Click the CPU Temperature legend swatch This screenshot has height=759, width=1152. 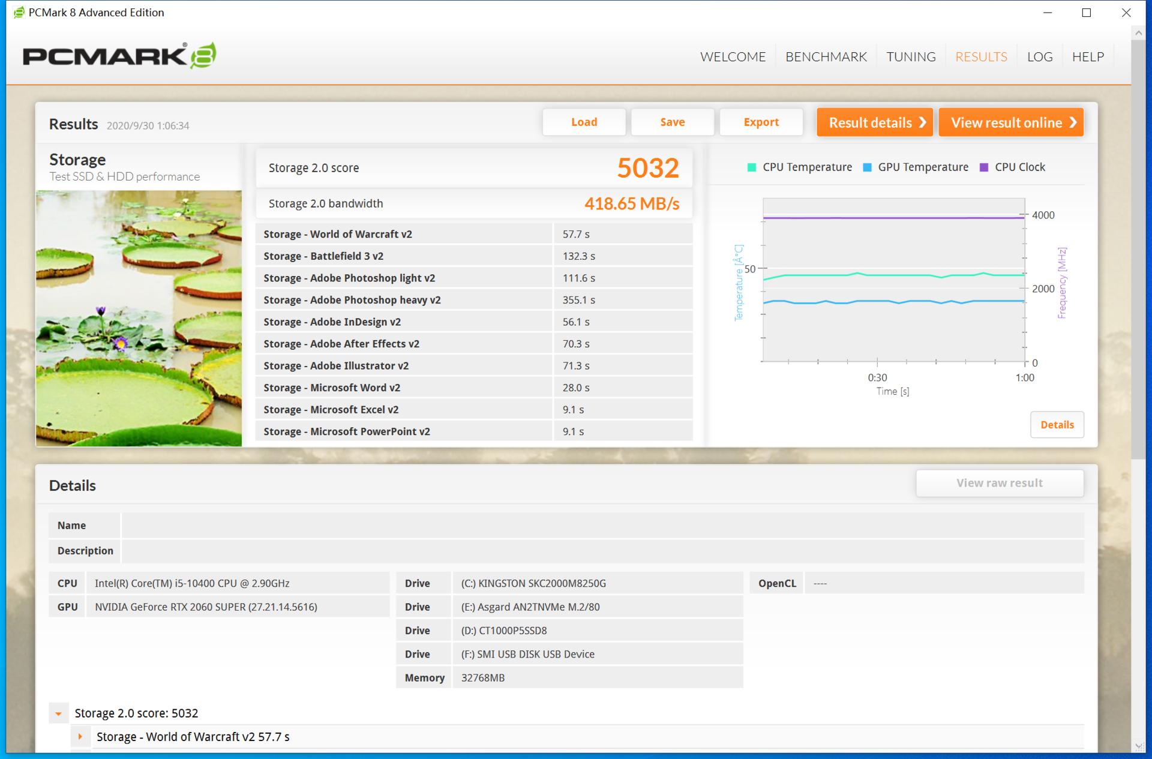[751, 167]
